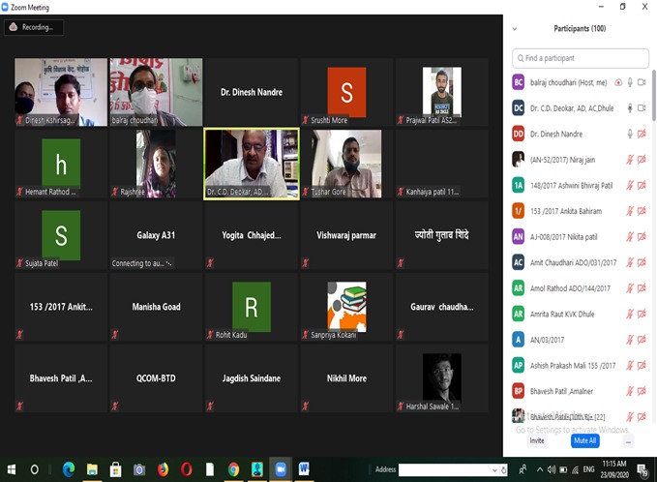
Task: Select the Manisha Goad participant tile
Action: [156, 307]
